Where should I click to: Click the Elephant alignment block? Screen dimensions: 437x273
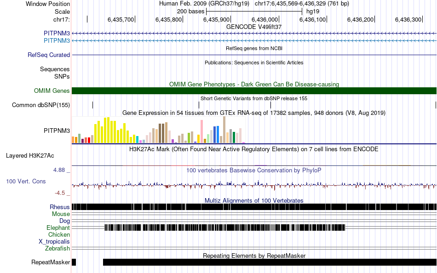(x=225, y=227)
